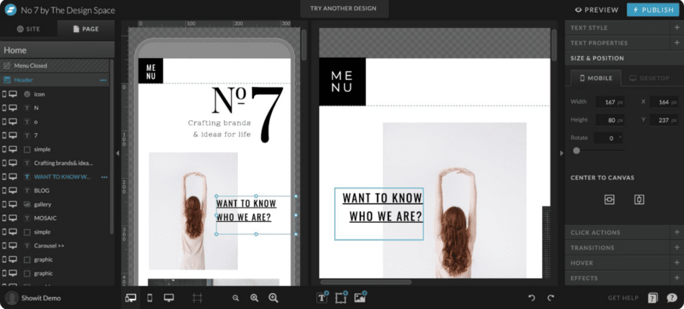This screenshot has width=684, height=309.
Task: Open the Site tab
Action: 28,29
